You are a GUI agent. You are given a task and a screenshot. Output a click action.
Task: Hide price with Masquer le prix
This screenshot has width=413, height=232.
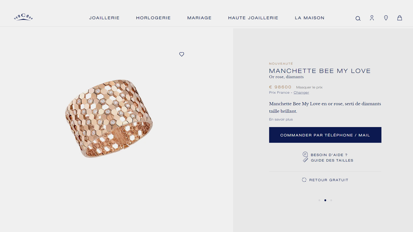[x=309, y=87]
